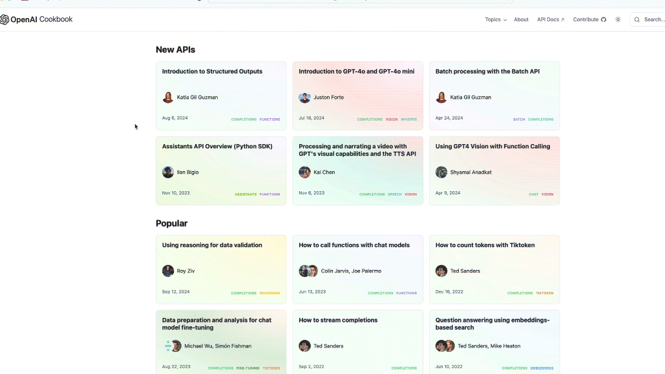Go to the About page

click(521, 19)
